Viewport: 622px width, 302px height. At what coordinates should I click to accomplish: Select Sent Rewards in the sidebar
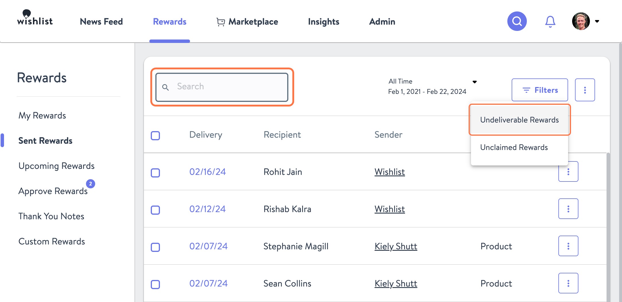(45, 141)
